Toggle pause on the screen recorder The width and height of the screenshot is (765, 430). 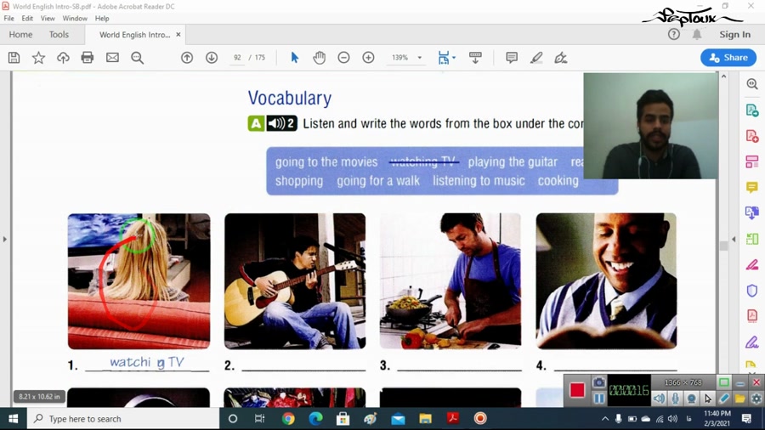click(599, 399)
